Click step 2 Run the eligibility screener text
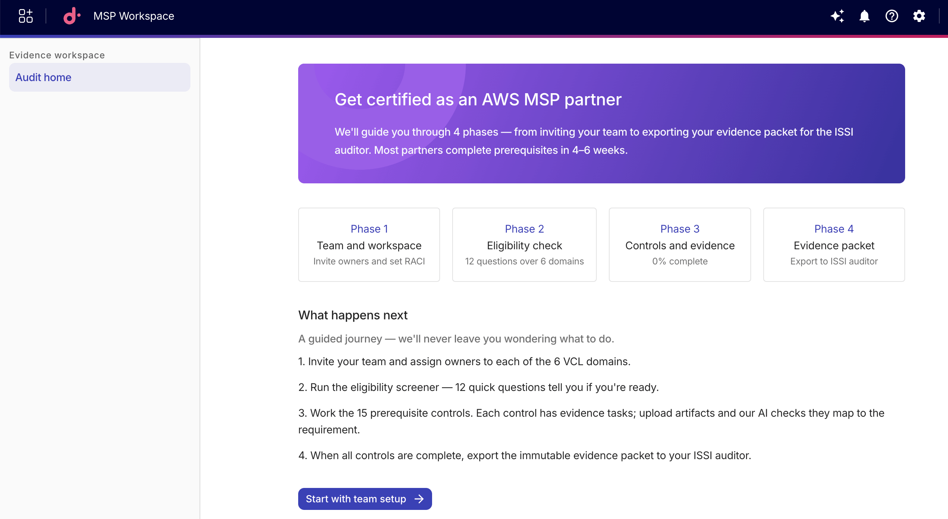The image size is (948, 519). (x=478, y=387)
